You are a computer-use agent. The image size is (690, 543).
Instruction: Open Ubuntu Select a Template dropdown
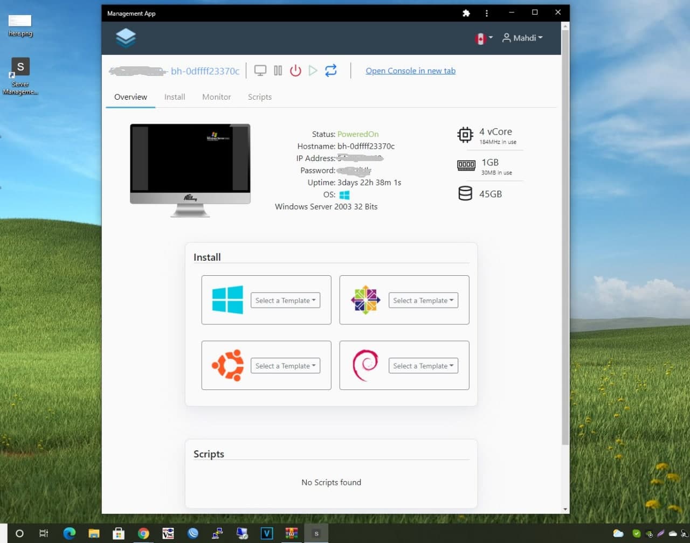[x=285, y=366]
